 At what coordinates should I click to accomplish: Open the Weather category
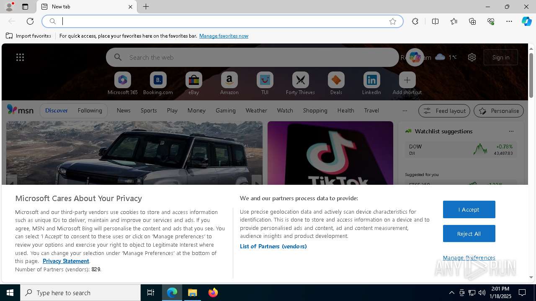pos(256,110)
